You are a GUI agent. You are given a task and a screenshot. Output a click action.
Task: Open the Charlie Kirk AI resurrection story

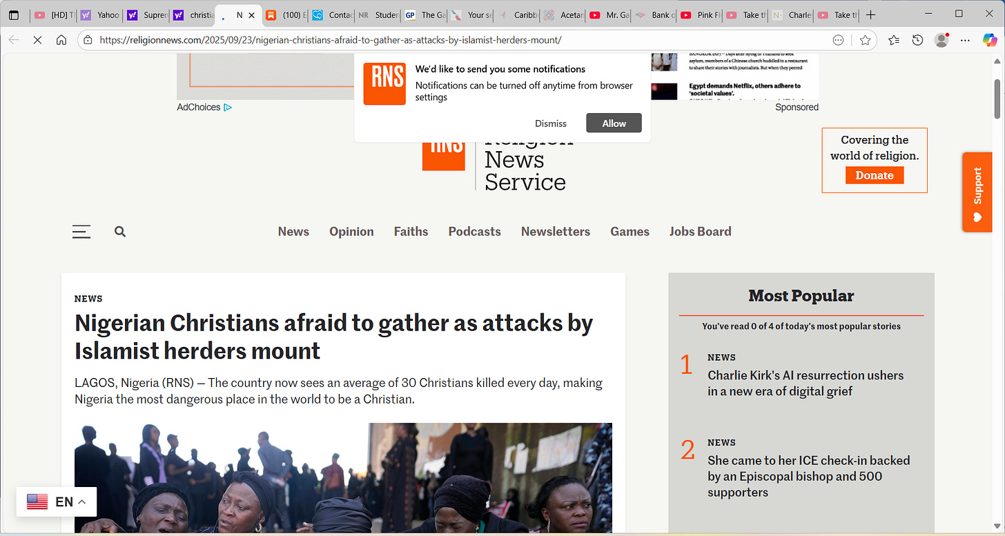pos(806,384)
